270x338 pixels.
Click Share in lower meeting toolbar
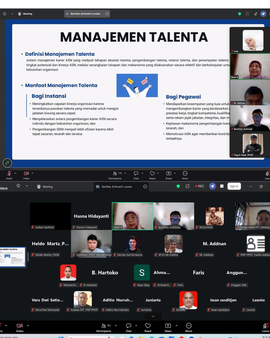pos(168,328)
